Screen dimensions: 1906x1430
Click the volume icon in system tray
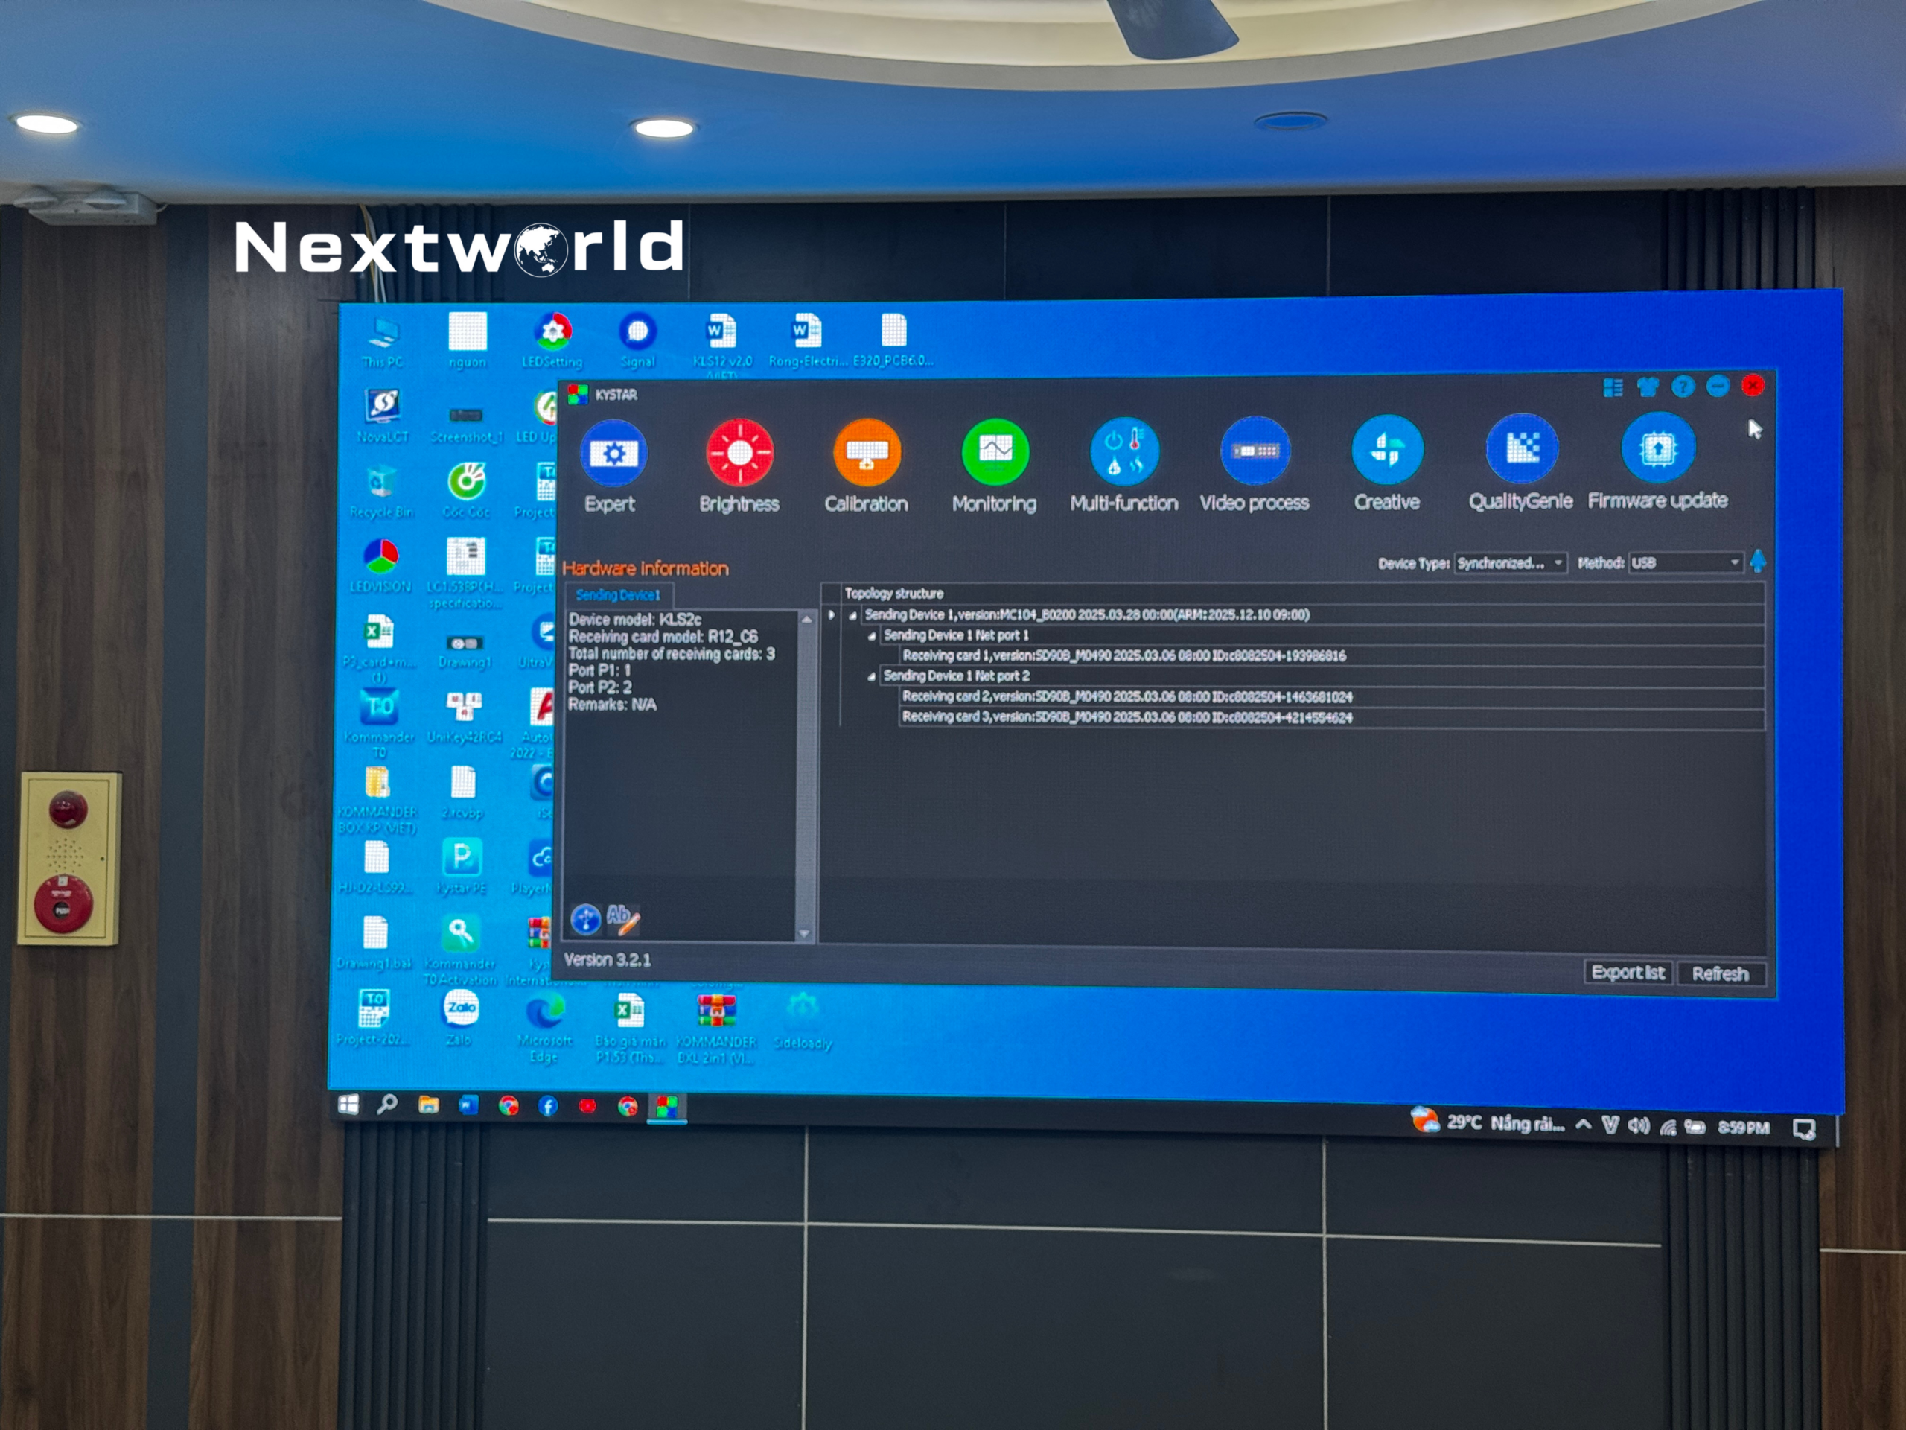click(1638, 1125)
